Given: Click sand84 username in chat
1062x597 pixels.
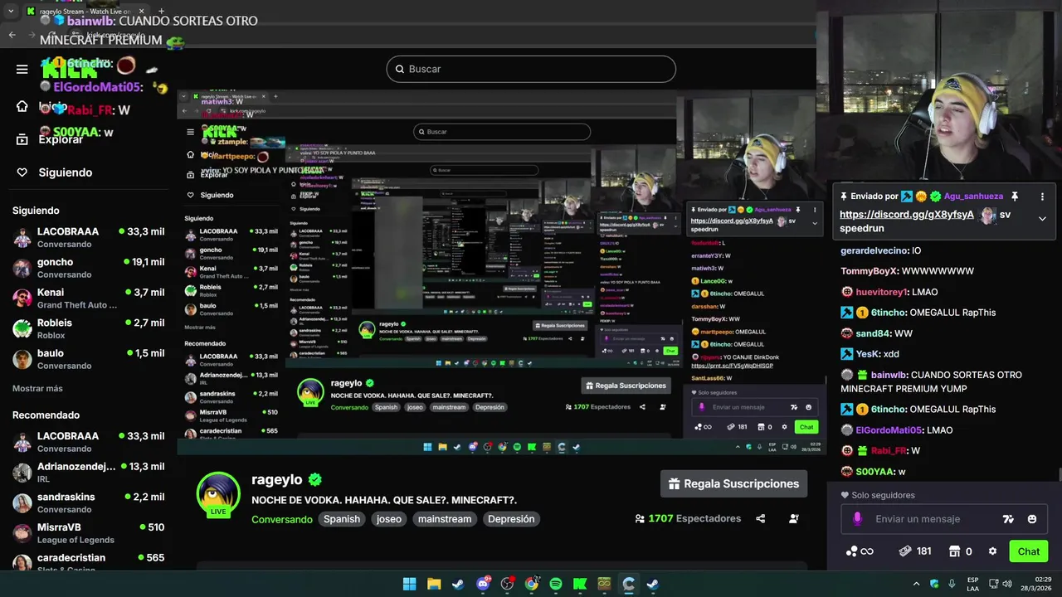Looking at the screenshot, I should tap(872, 333).
